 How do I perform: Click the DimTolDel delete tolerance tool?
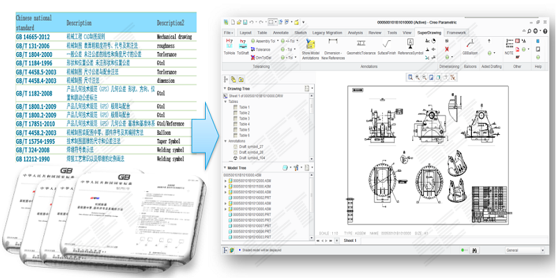(x=261, y=58)
